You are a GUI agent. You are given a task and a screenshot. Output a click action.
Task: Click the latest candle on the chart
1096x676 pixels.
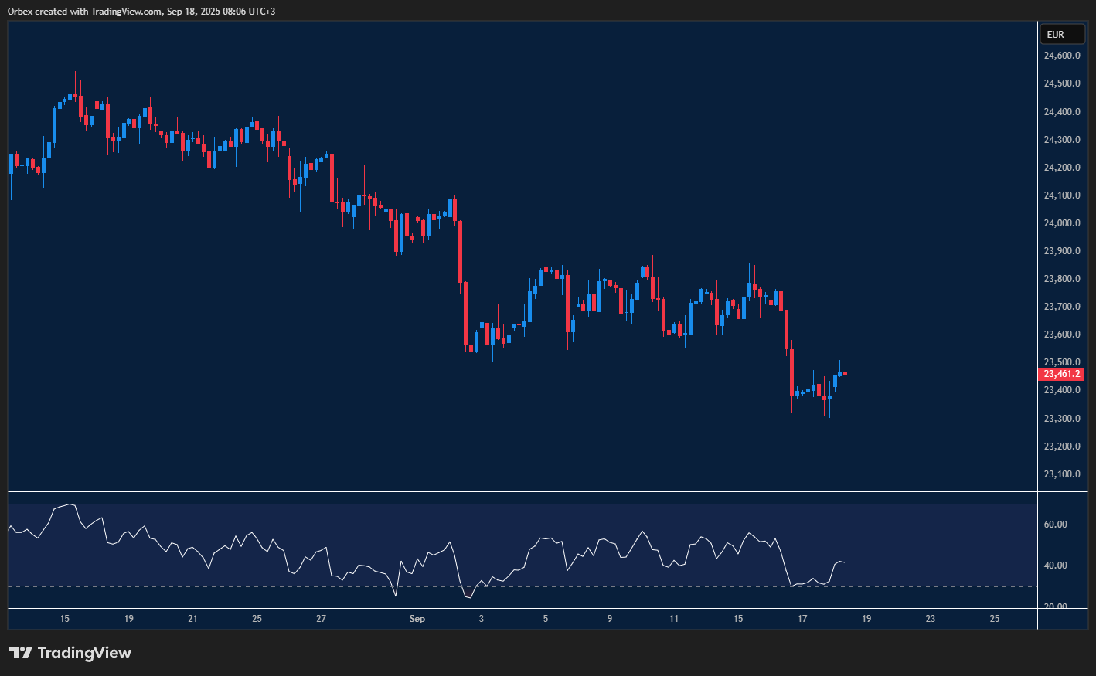coord(845,373)
